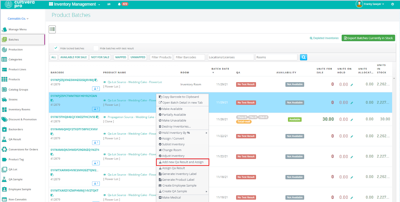Select Add new Qa Result and Assign
This screenshot has height=202, width=400.
[x=182, y=162]
